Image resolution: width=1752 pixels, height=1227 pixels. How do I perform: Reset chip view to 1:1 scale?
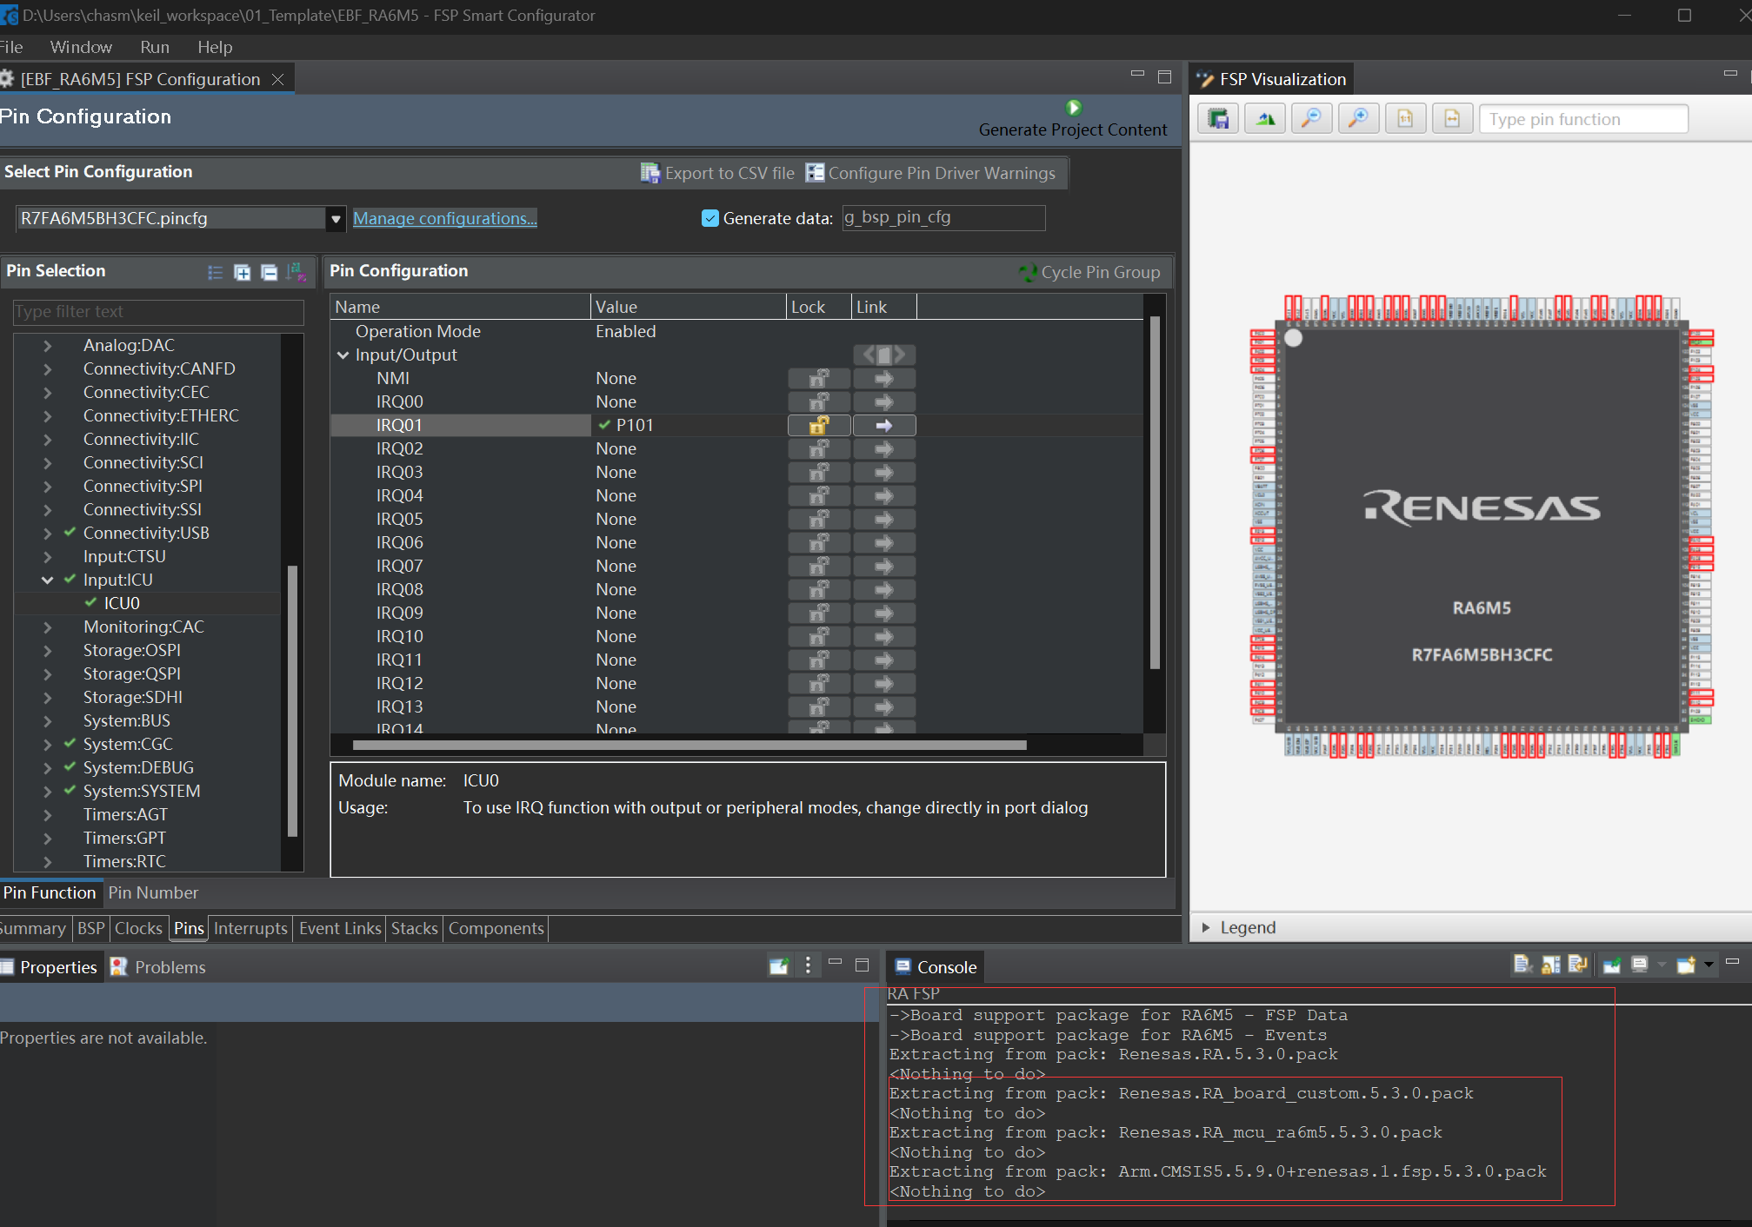[1405, 119]
